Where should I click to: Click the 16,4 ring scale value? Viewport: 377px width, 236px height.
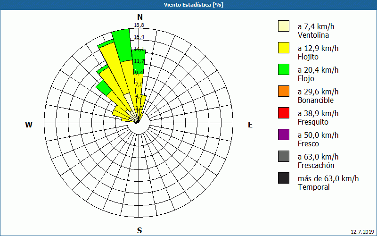point(139,37)
